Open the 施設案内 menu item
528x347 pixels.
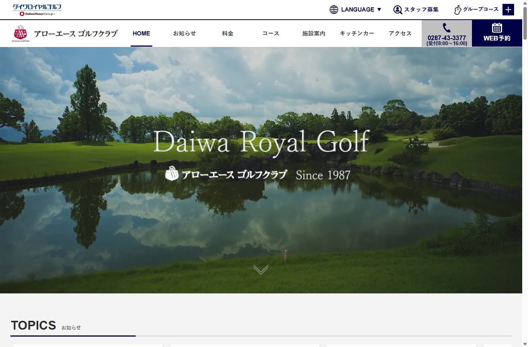314,34
